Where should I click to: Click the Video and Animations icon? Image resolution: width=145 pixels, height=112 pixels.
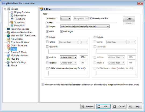point(8,32)
